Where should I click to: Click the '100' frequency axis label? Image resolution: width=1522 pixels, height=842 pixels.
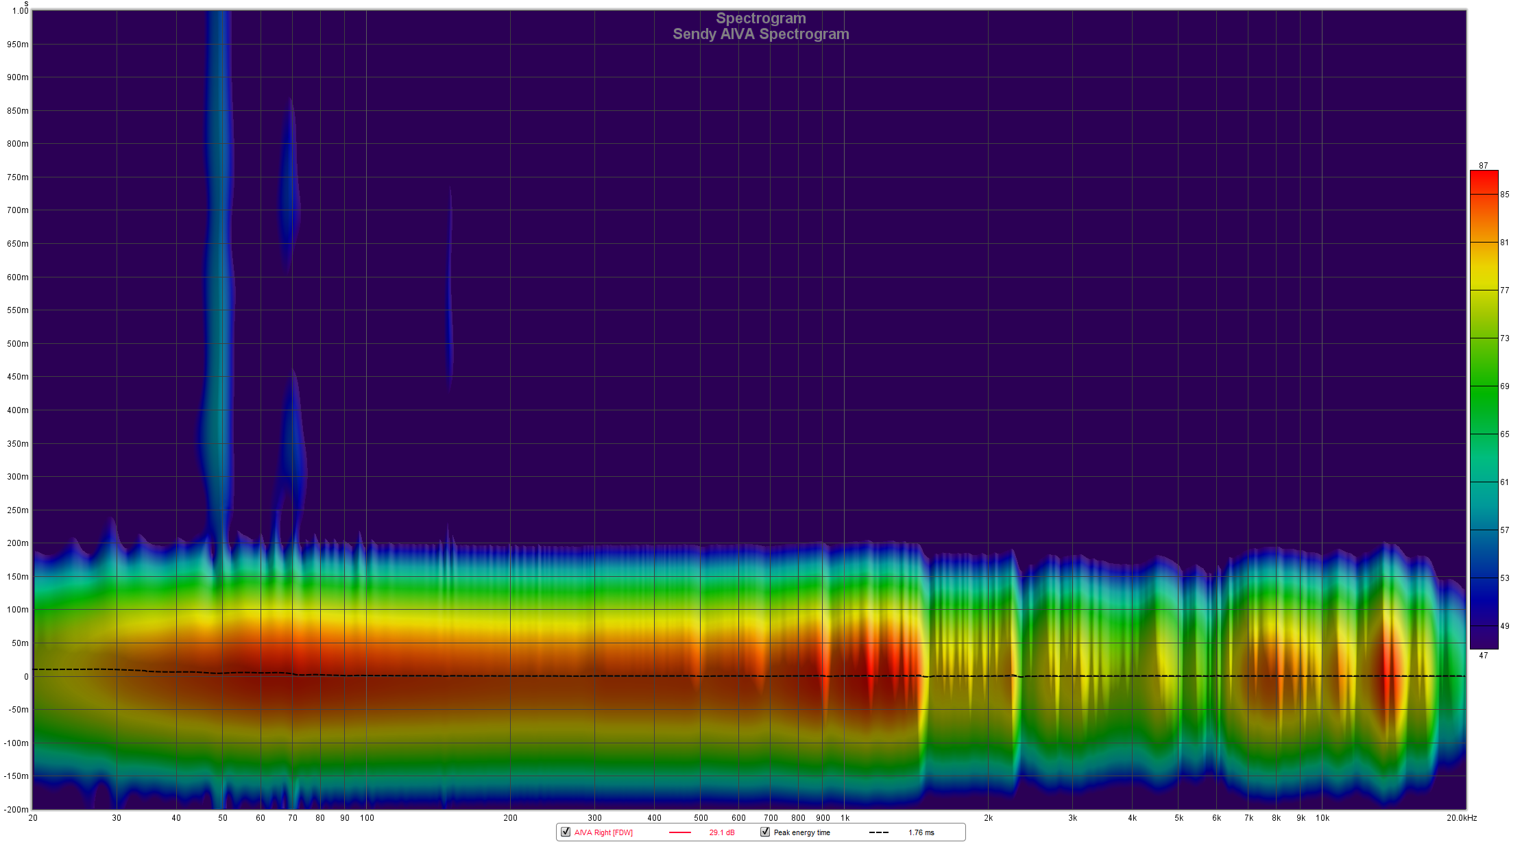point(367,818)
